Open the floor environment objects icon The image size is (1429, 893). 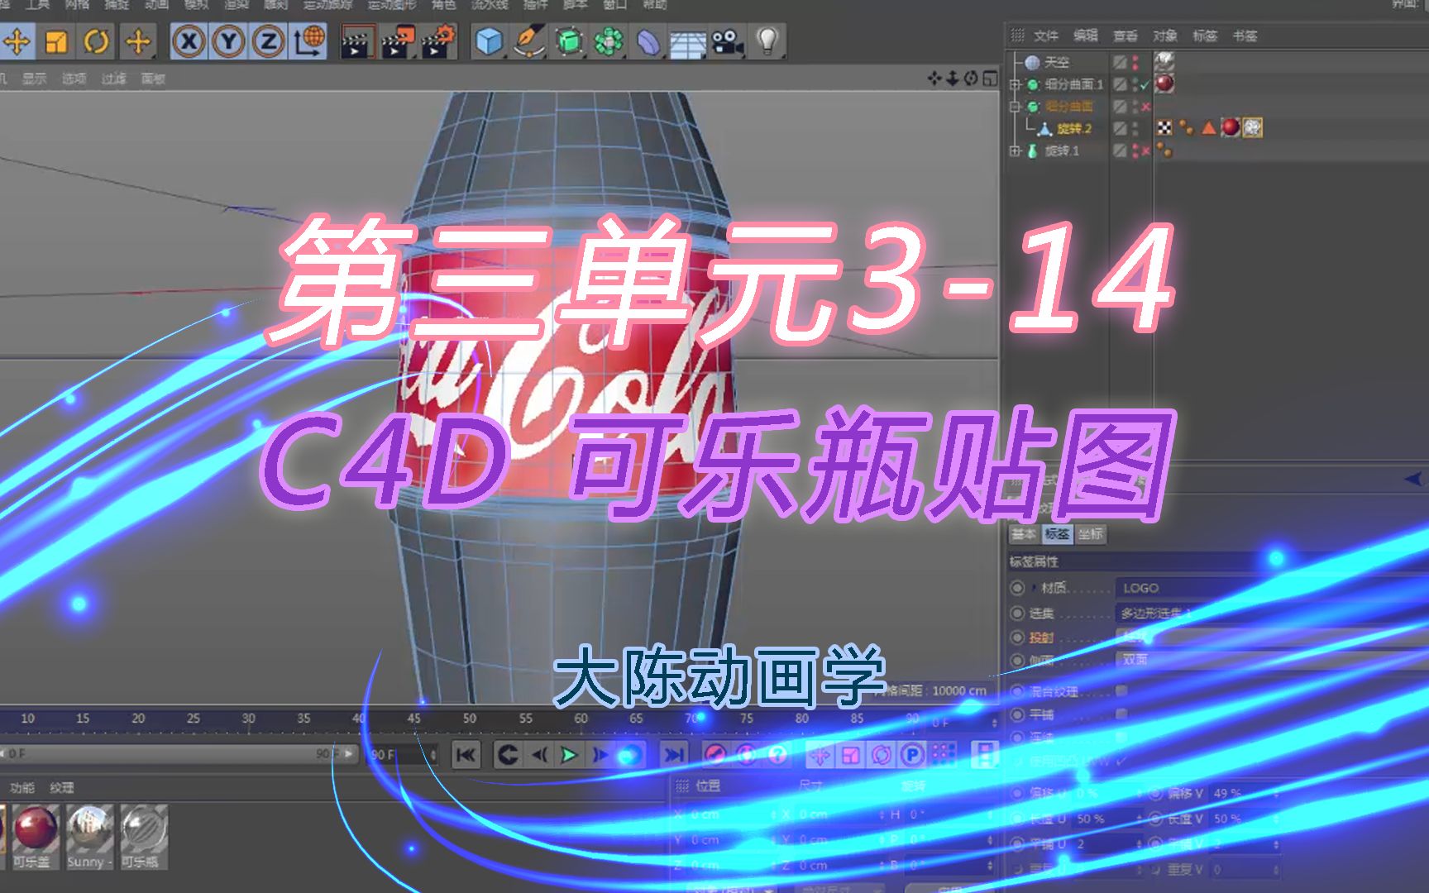[687, 41]
